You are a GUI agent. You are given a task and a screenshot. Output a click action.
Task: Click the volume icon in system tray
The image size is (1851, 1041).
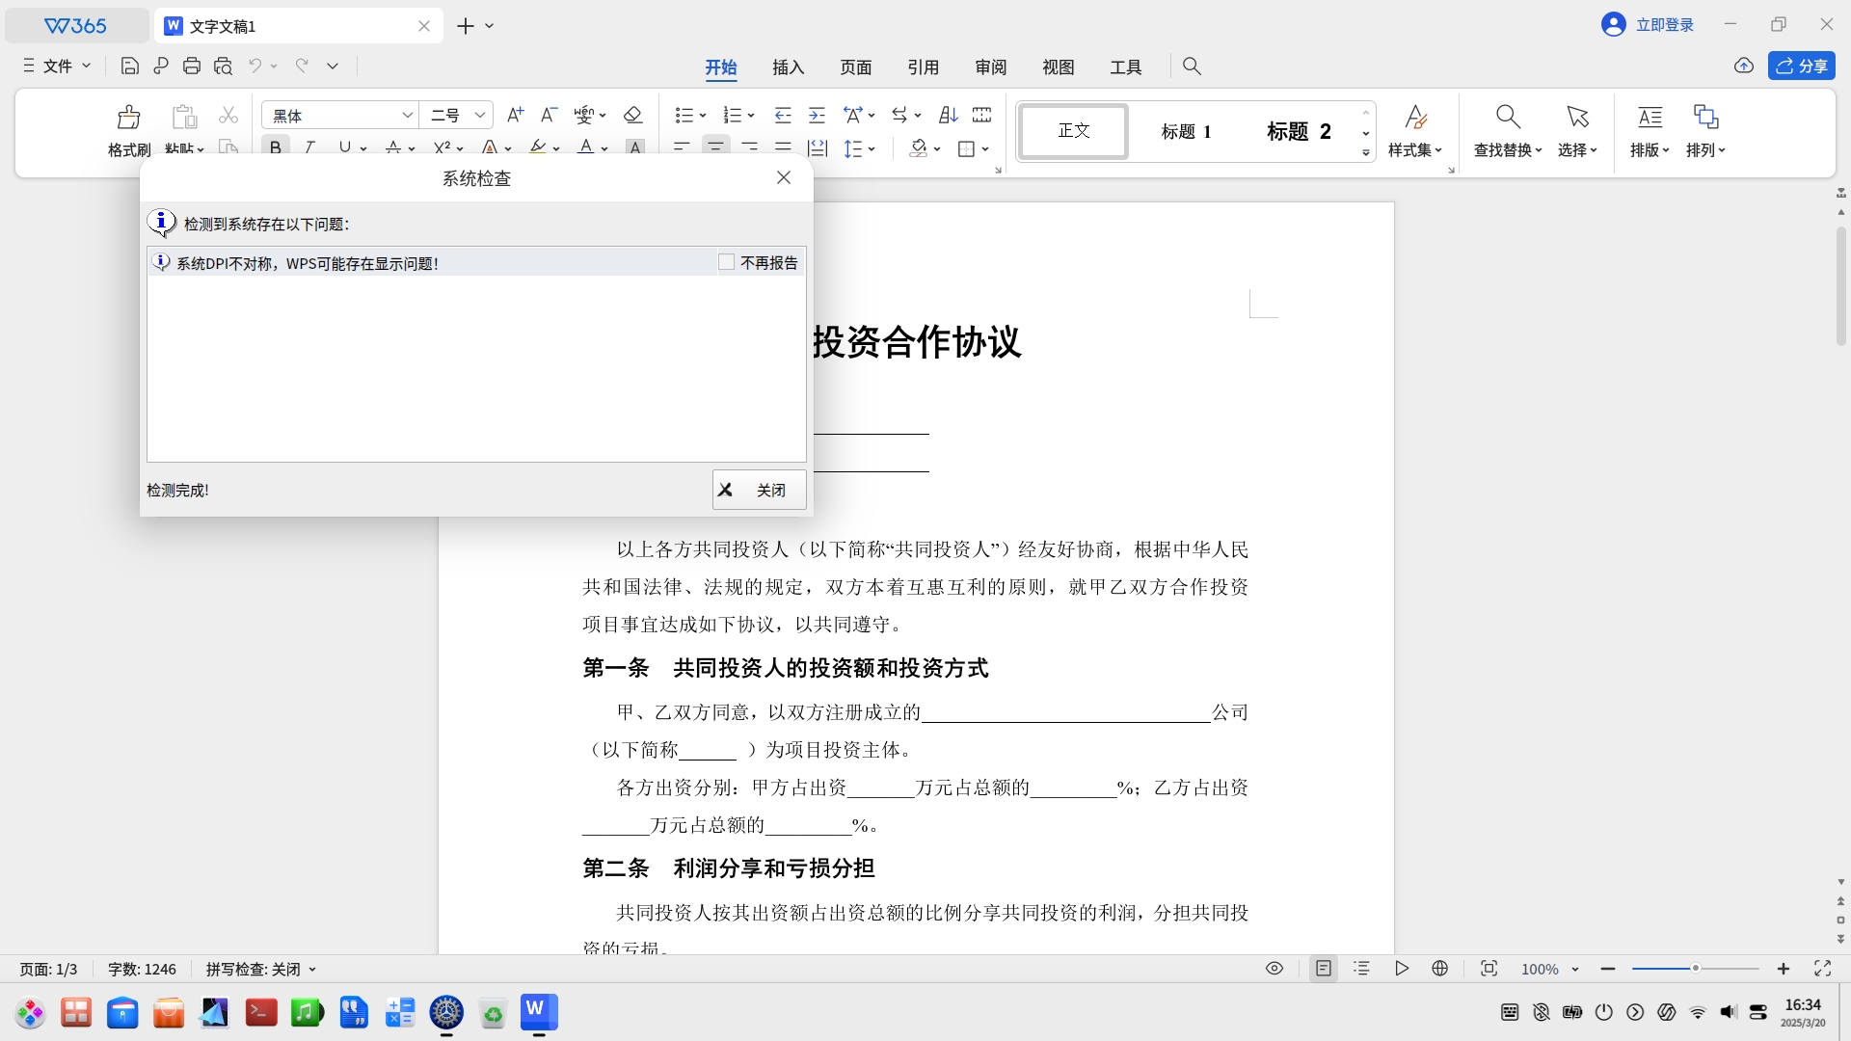click(x=1728, y=1012)
